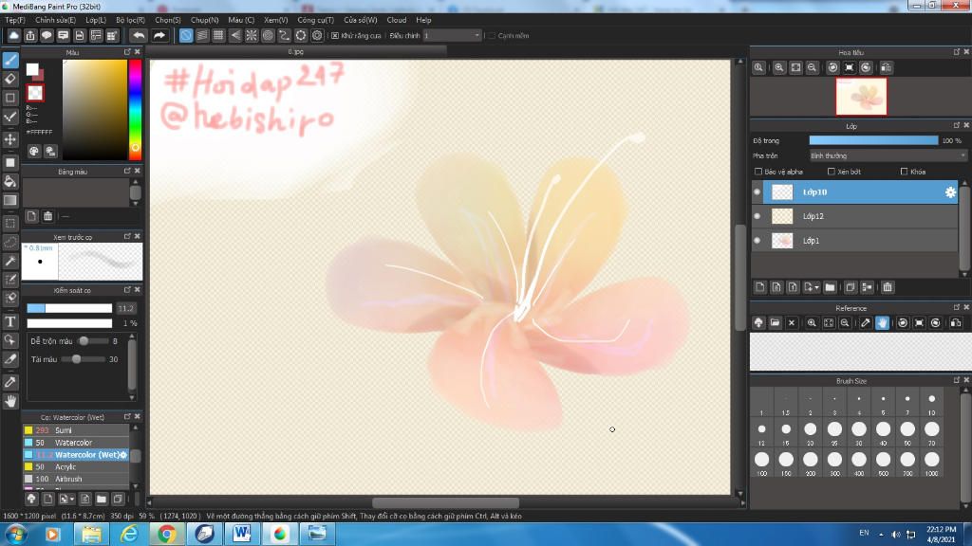Select the Move tool
The height and width of the screenshot is (546, 972).
click(10, 139)
